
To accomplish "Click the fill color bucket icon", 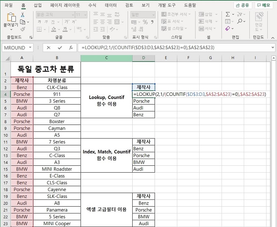I will (54, 29).
